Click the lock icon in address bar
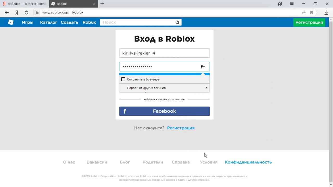Screen dimensions: 333x187 click(x=37, y=12)
